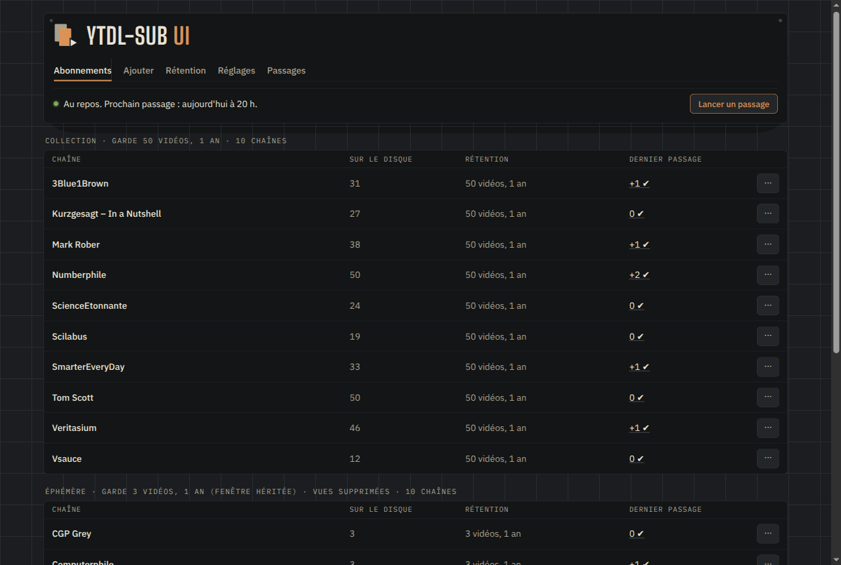The height and width of the screenshot is (565, 841).
Task: Click the YTDL-SUB UI logo icon
Action: (65, 35)
